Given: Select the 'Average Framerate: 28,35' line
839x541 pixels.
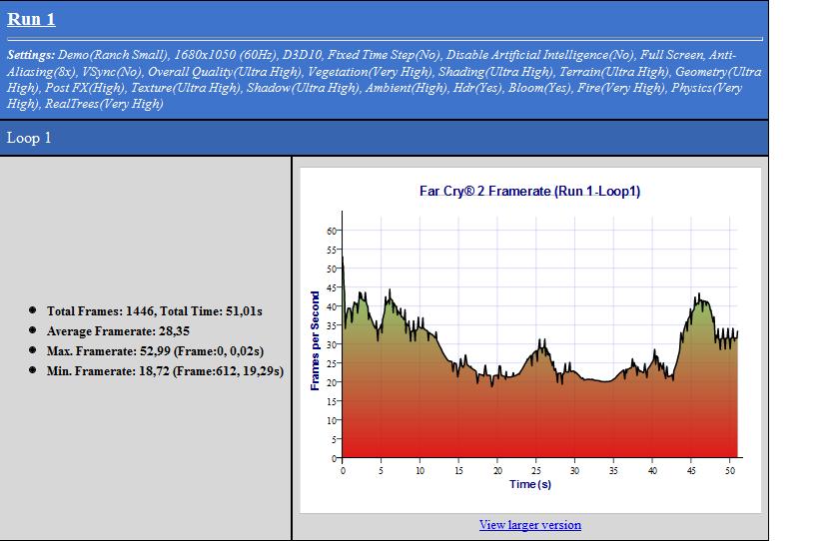Looking at the screenshot, I should tap(118, 331).
